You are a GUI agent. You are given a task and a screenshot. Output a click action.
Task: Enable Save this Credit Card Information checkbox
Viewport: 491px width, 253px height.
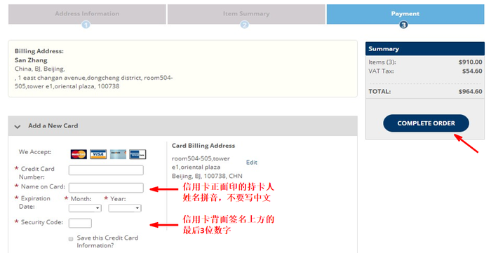(x=71, y=238)
